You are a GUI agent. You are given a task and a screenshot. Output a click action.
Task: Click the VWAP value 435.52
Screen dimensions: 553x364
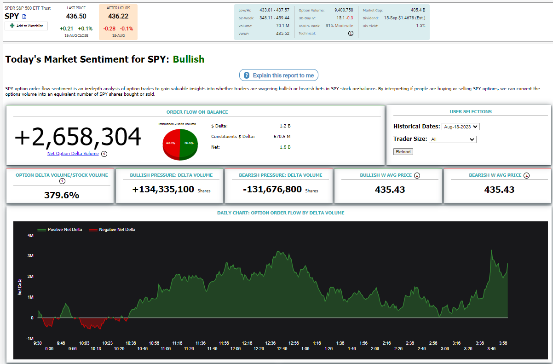[282, 34]
